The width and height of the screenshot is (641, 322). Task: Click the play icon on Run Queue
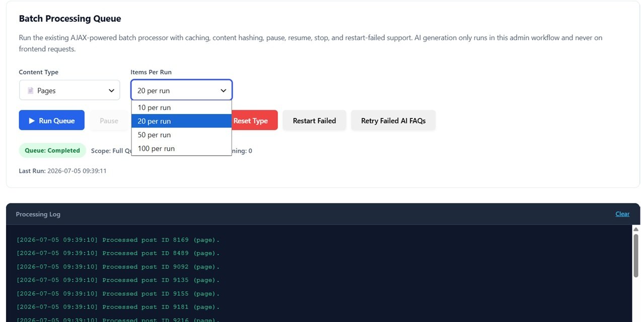pos(32,121)
